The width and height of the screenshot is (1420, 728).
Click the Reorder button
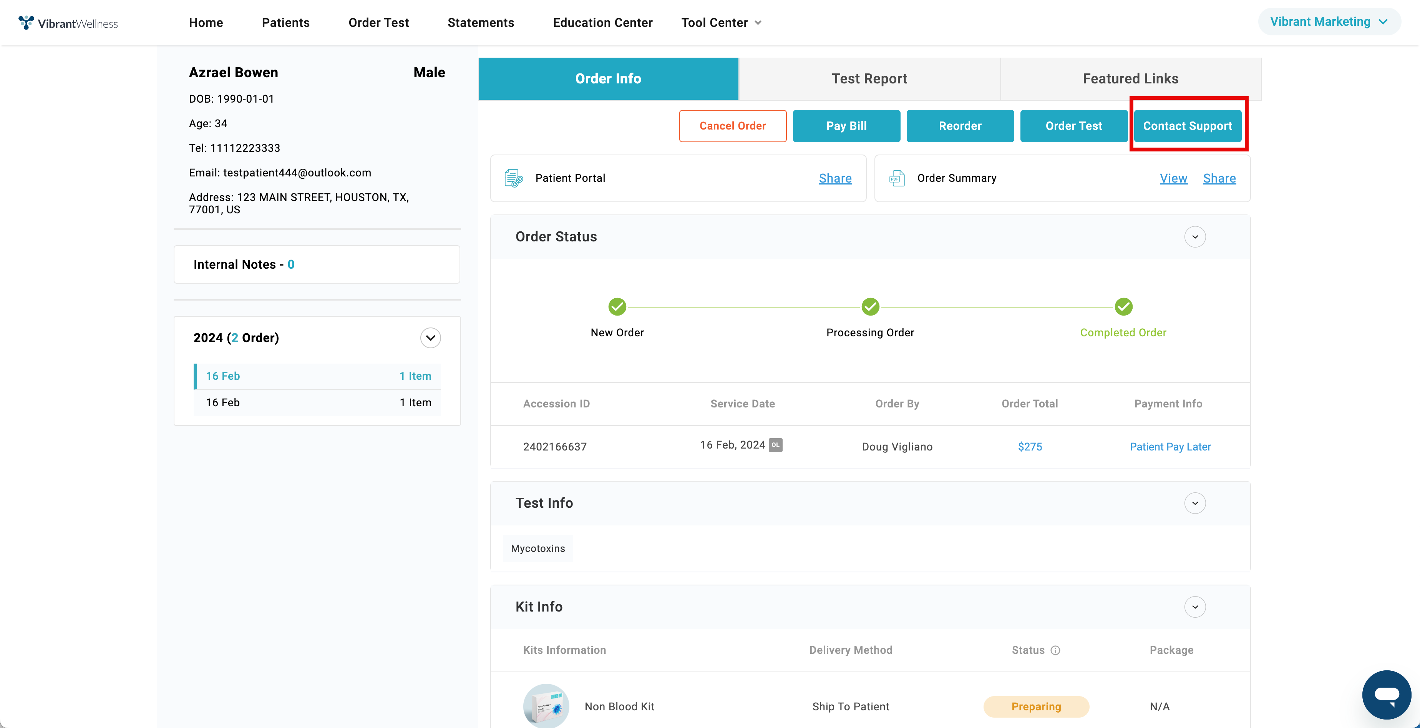click(960, 126)
